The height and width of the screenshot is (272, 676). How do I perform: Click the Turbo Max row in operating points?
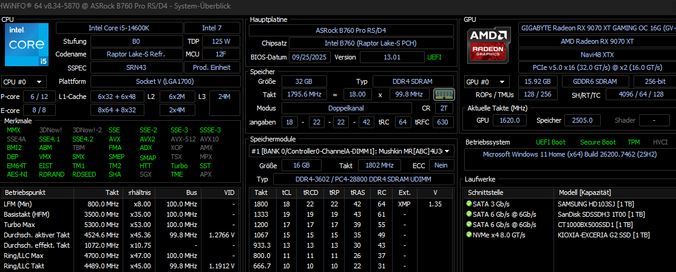pos(120,225)
